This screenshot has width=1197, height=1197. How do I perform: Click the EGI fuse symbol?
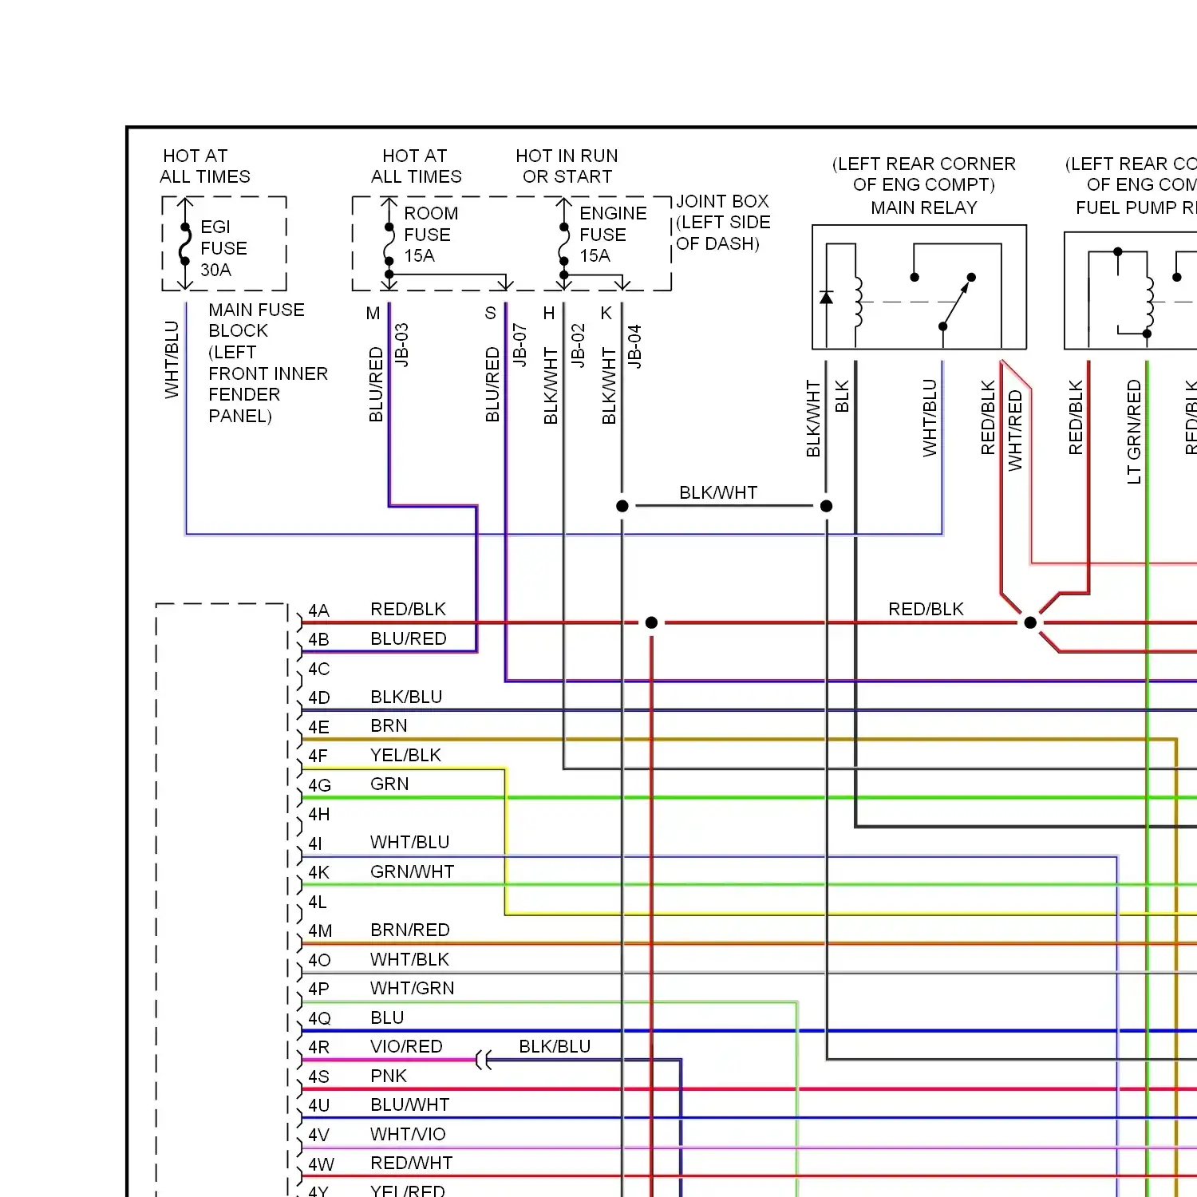[x=185, y=243]
